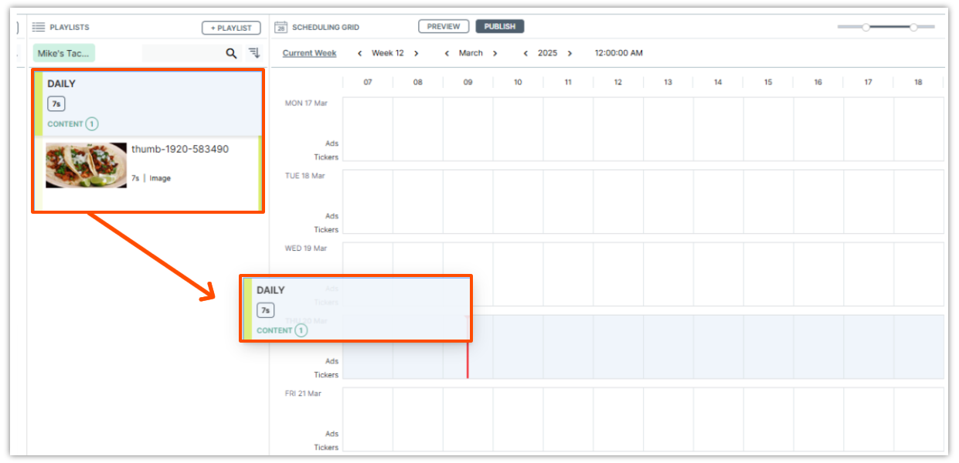The height and width of the screenshot is (463, 959).
Task: Open the playlist sort order icon
Action: click(x=254, y=52)
